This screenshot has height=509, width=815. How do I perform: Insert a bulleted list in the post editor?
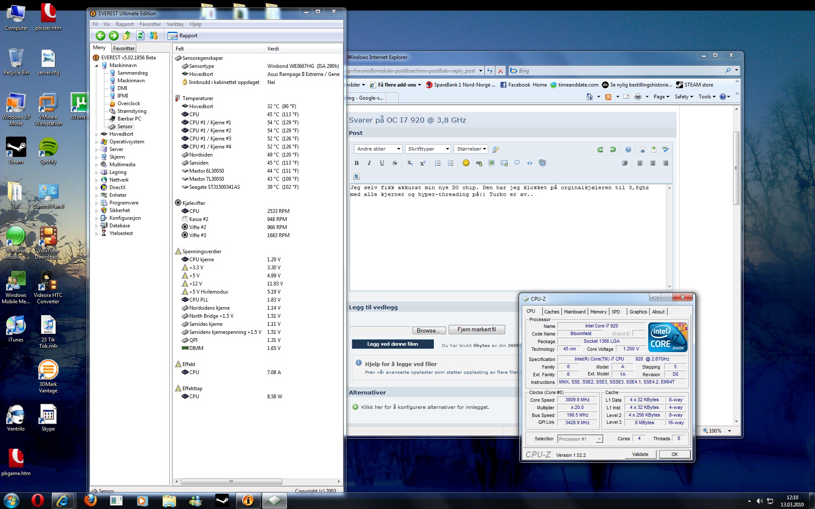(x=438, y=163)
